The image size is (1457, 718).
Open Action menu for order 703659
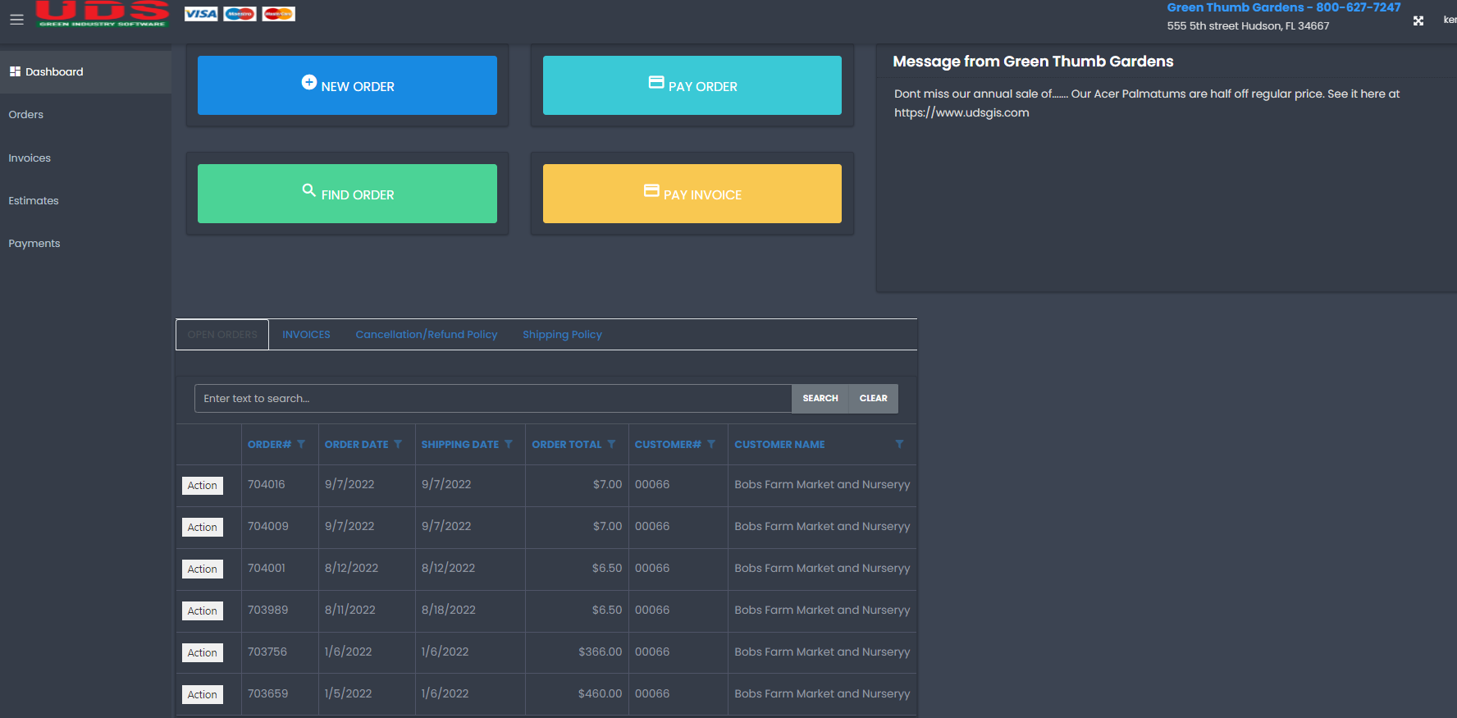pos(203,695)
